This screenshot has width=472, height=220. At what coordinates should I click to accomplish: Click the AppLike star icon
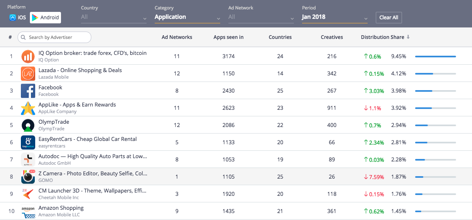pyautogui.click(x=28, y=108)
